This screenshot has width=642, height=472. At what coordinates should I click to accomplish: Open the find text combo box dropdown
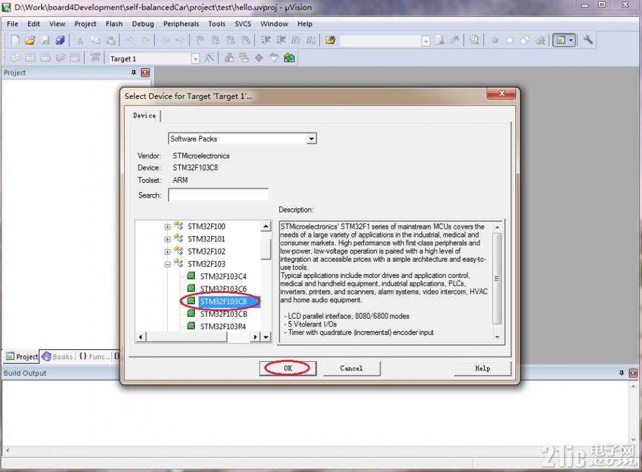(426, 41)
